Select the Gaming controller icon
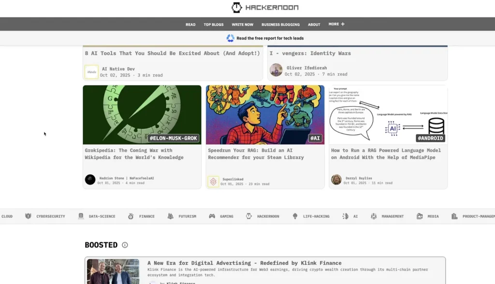495x284 pixels. point(212,216)
